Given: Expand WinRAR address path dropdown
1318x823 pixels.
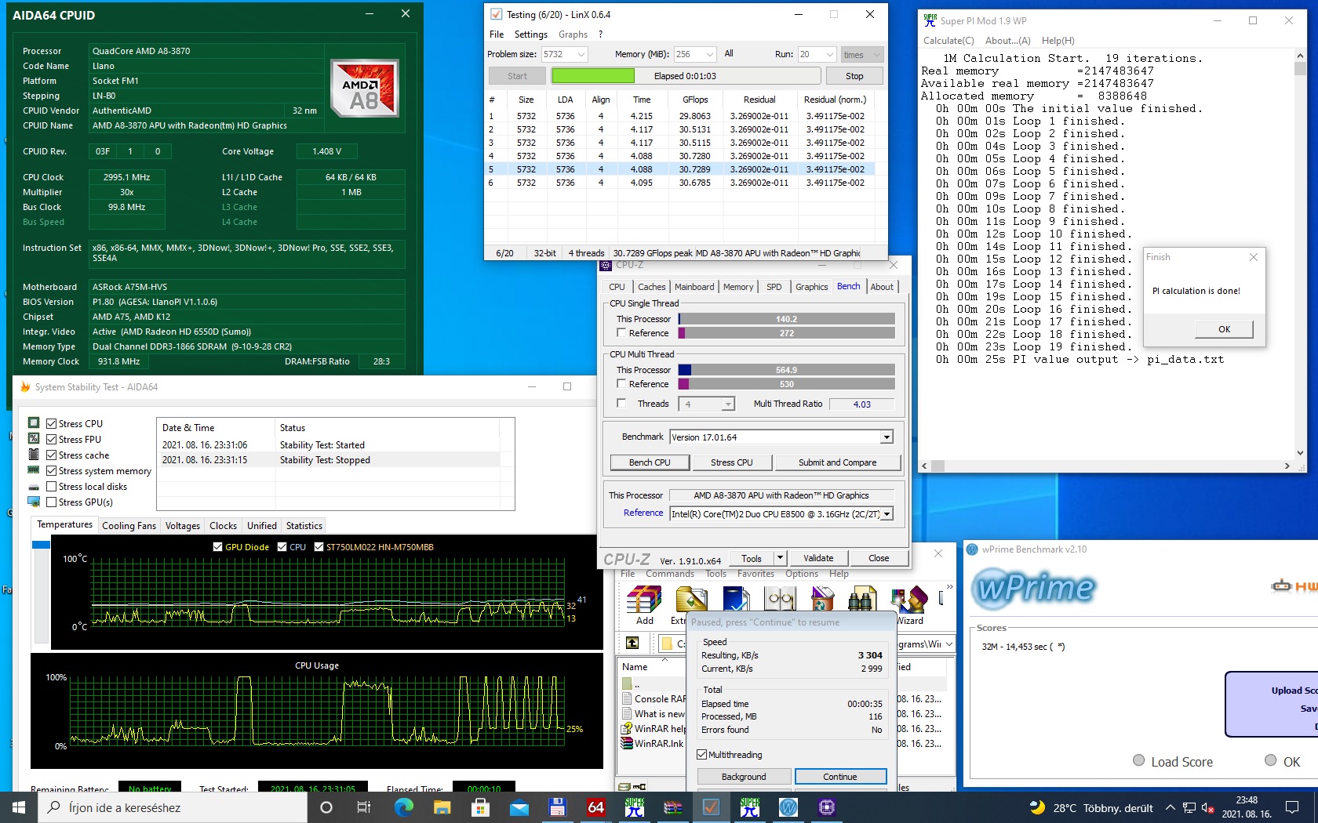Looking at the screenshot, I should click(949, 644).
